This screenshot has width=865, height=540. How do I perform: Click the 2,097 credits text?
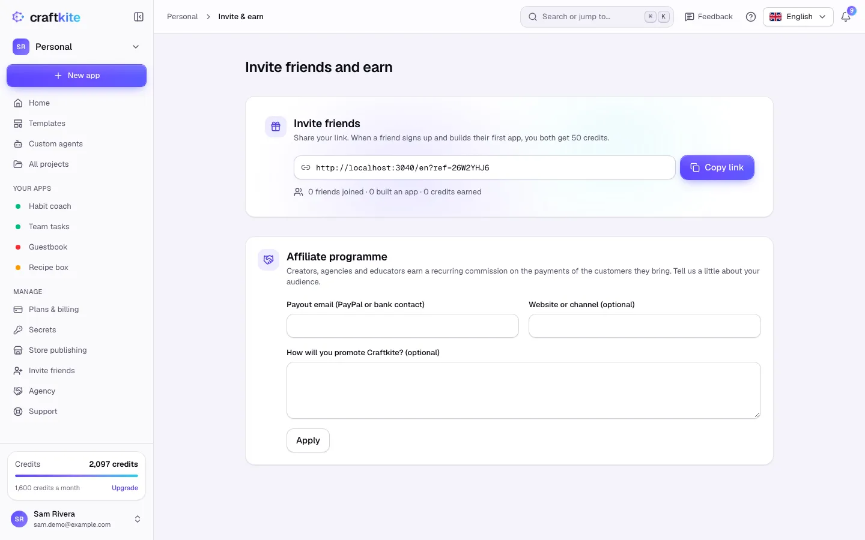coord(114,464)
